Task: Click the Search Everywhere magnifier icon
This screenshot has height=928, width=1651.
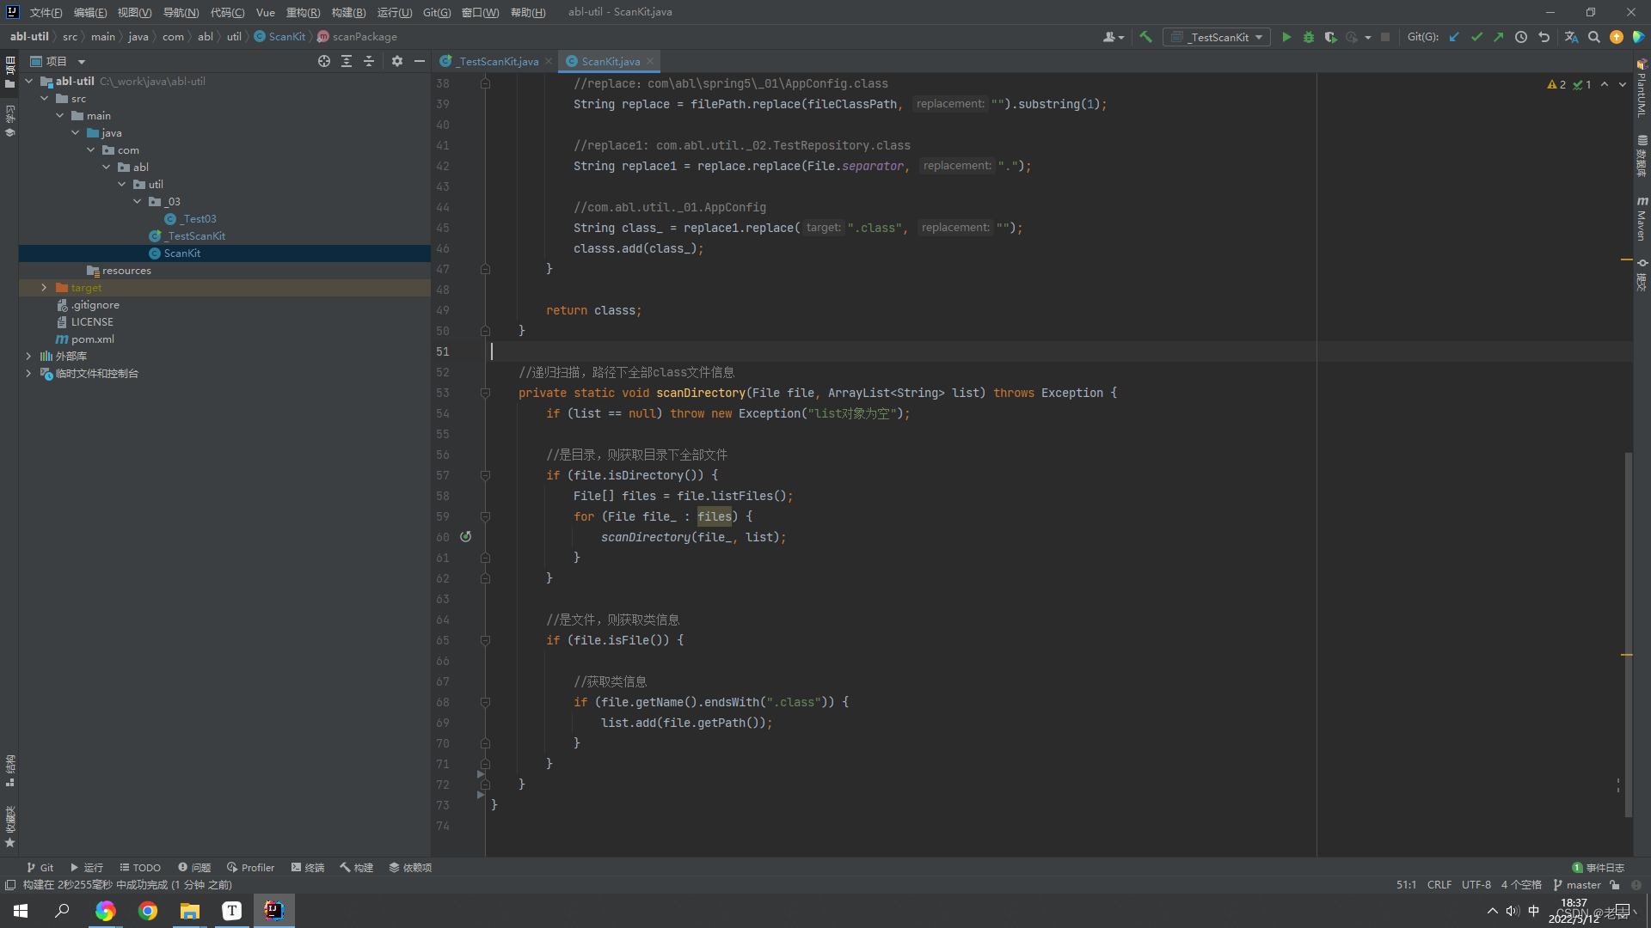Action: point(1594,37)
